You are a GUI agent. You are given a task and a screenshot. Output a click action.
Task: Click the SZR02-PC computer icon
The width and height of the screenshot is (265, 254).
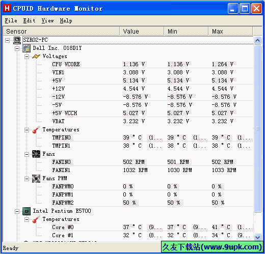(x=17, y=40)
